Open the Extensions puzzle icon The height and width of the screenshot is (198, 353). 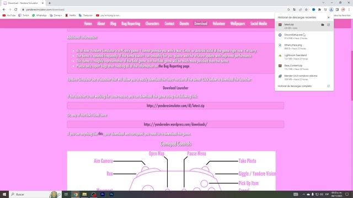(319, 10)
